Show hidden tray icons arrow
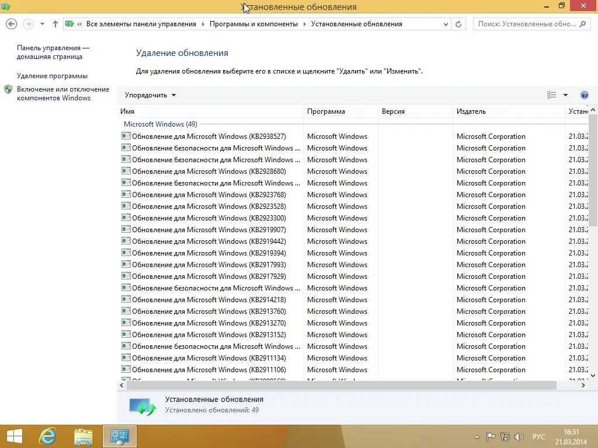Image resolution: width=598 pixels, height=448 pixels. click(x=477, y=437)
